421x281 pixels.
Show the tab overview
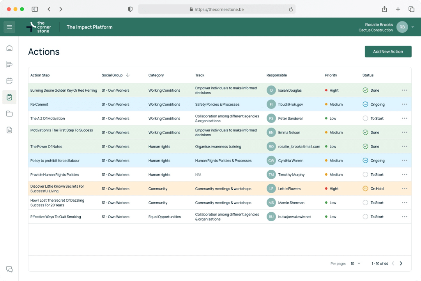[x=411, y=9]
